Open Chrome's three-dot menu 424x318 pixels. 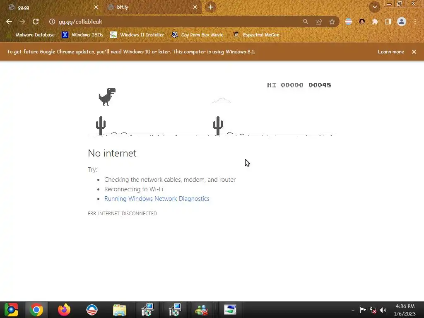[415, 22]
